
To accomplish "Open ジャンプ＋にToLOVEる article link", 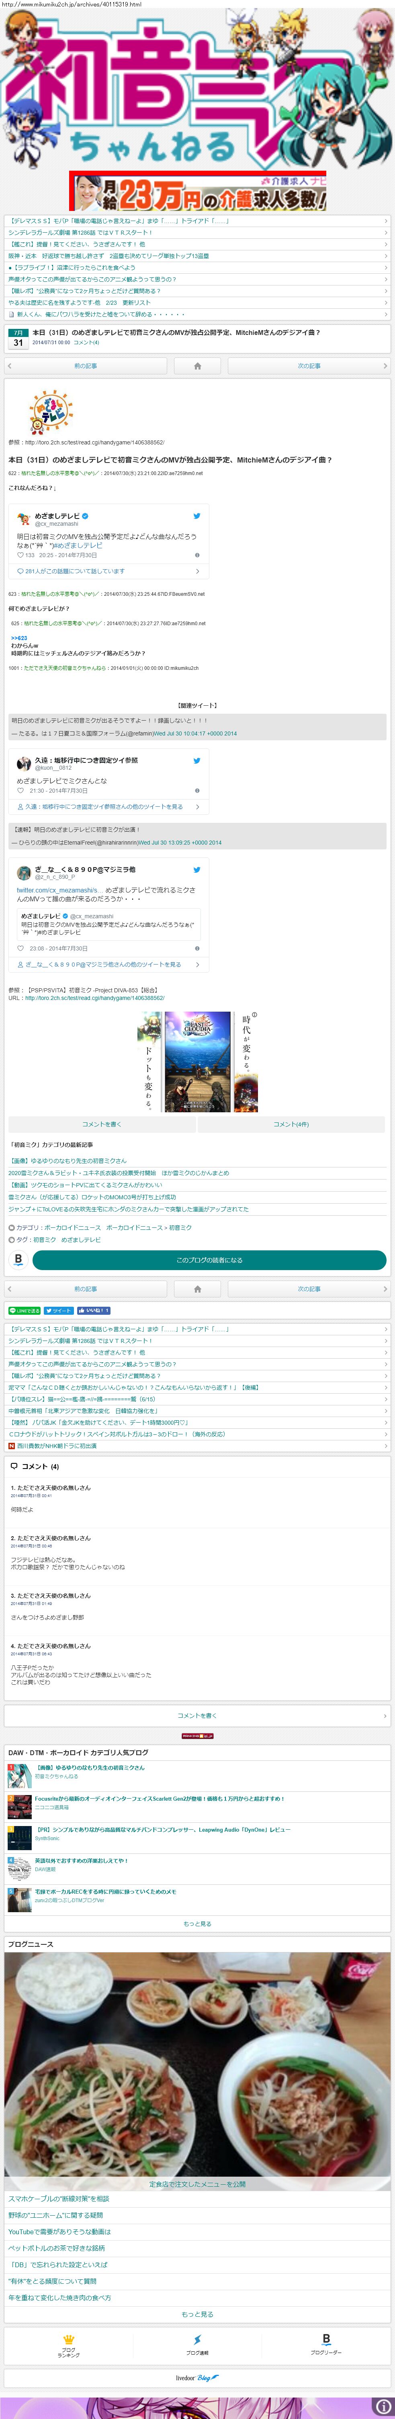I will click(129, 1209).
